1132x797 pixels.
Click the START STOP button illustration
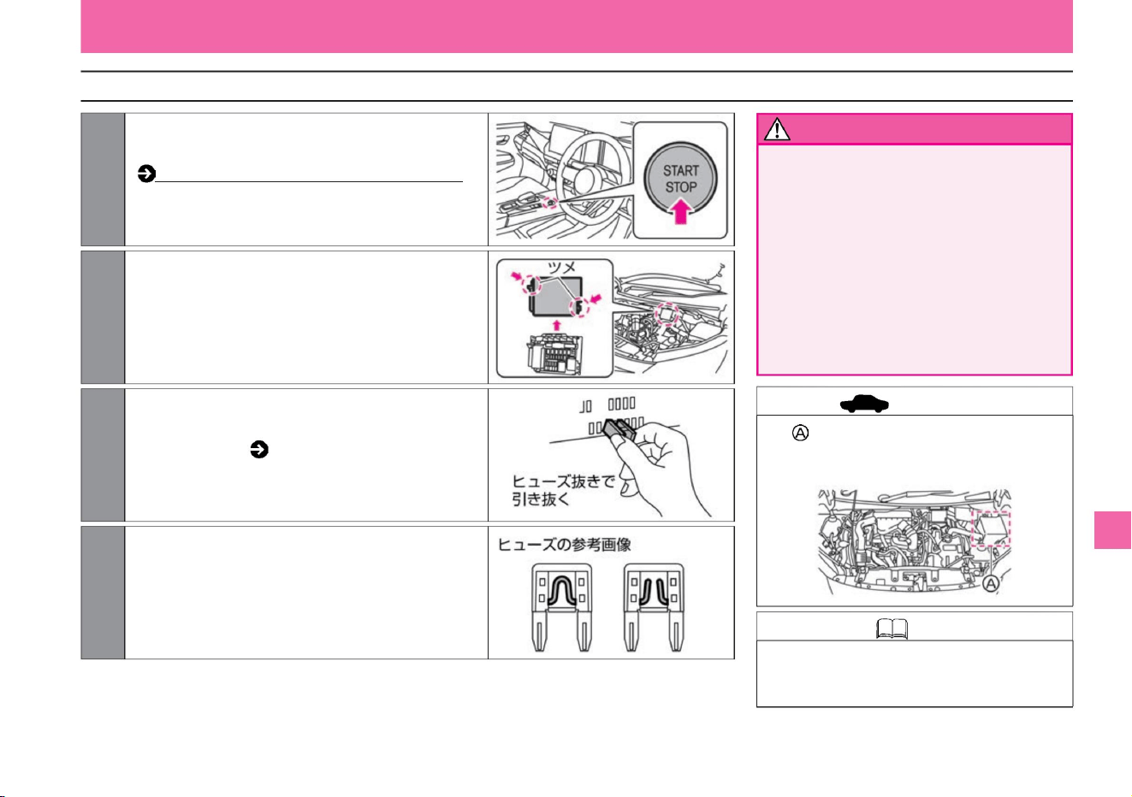click(x=681, y=180)
